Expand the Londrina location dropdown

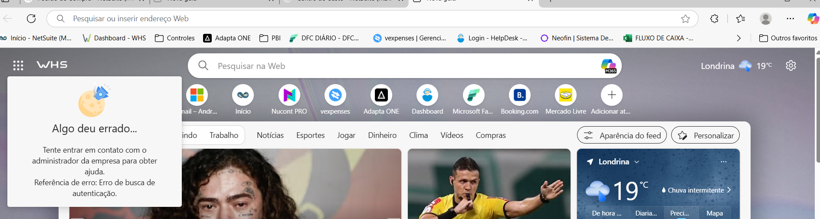[x=636, y=162]
